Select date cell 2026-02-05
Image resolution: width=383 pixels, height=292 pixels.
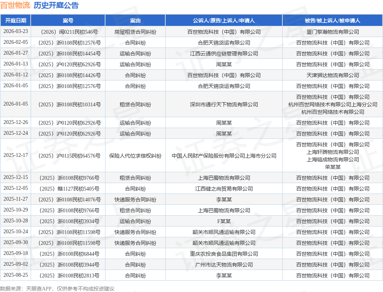(x=16, y=42)
